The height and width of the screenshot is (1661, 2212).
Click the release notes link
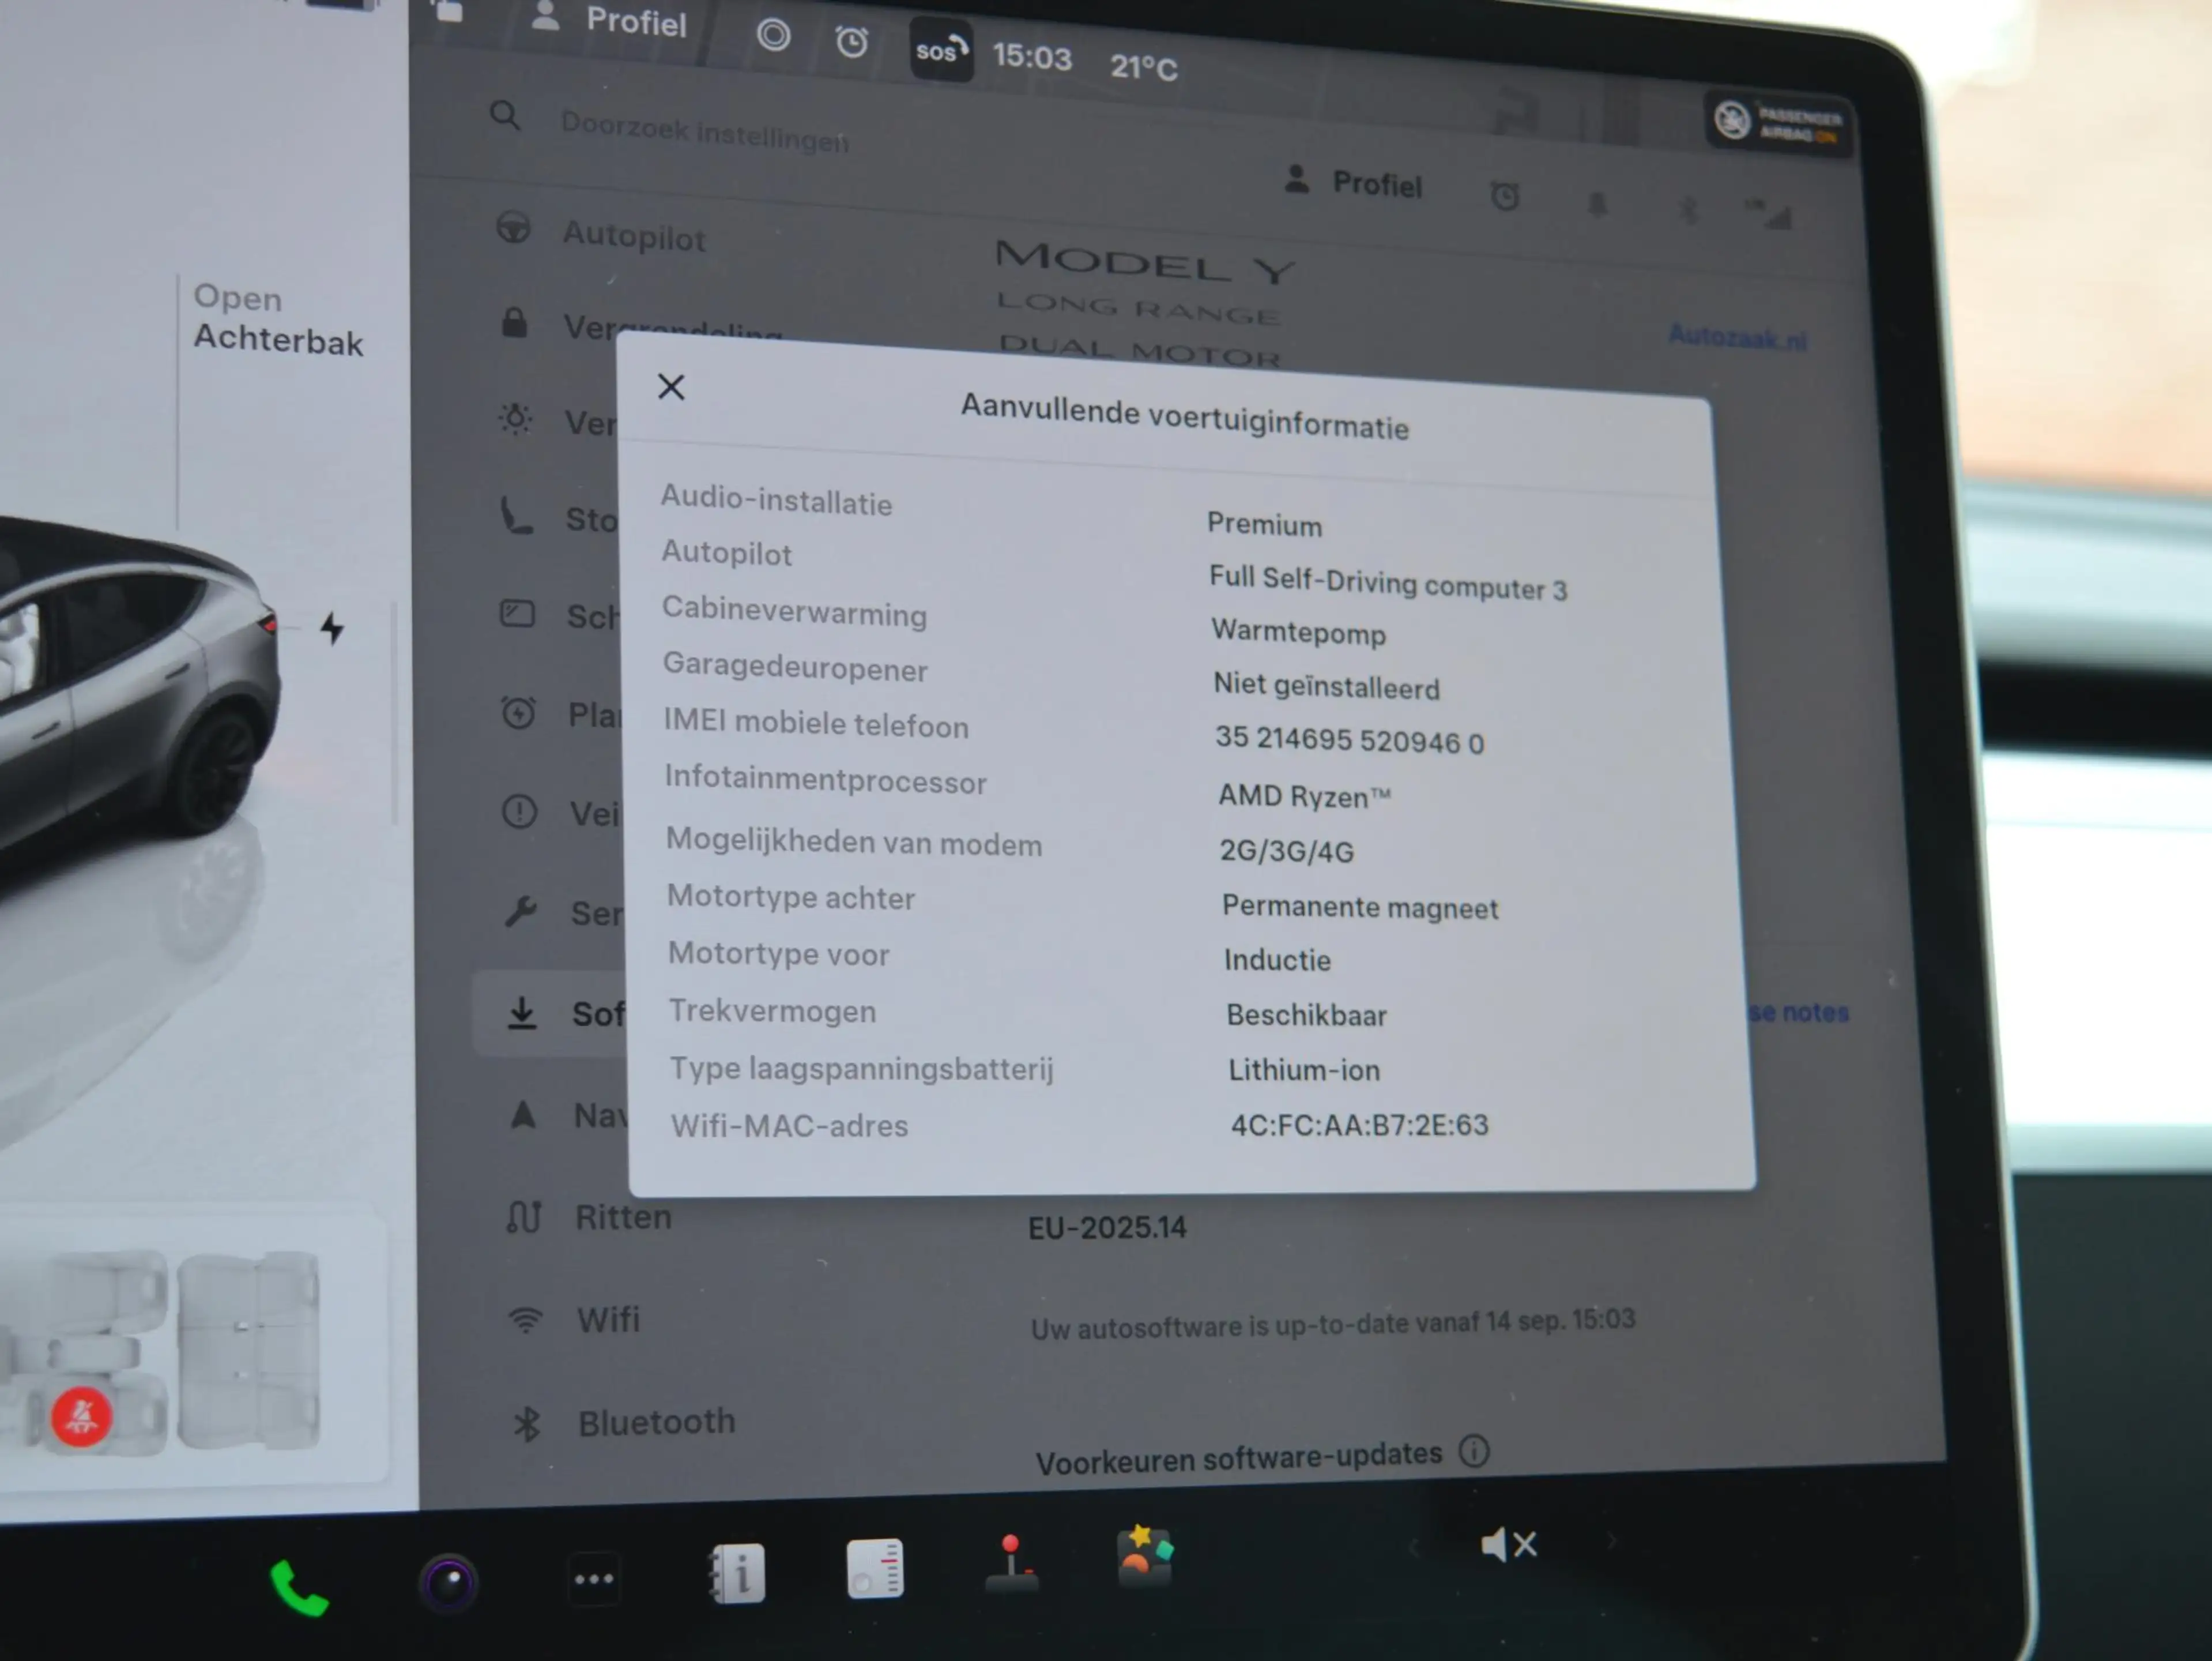(1798, 1012)
